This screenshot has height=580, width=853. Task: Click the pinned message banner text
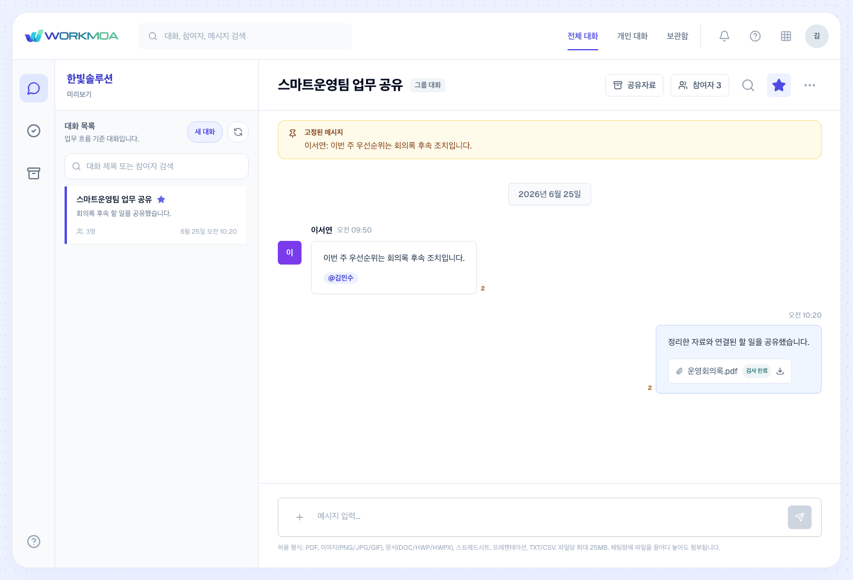click(388, 146)
